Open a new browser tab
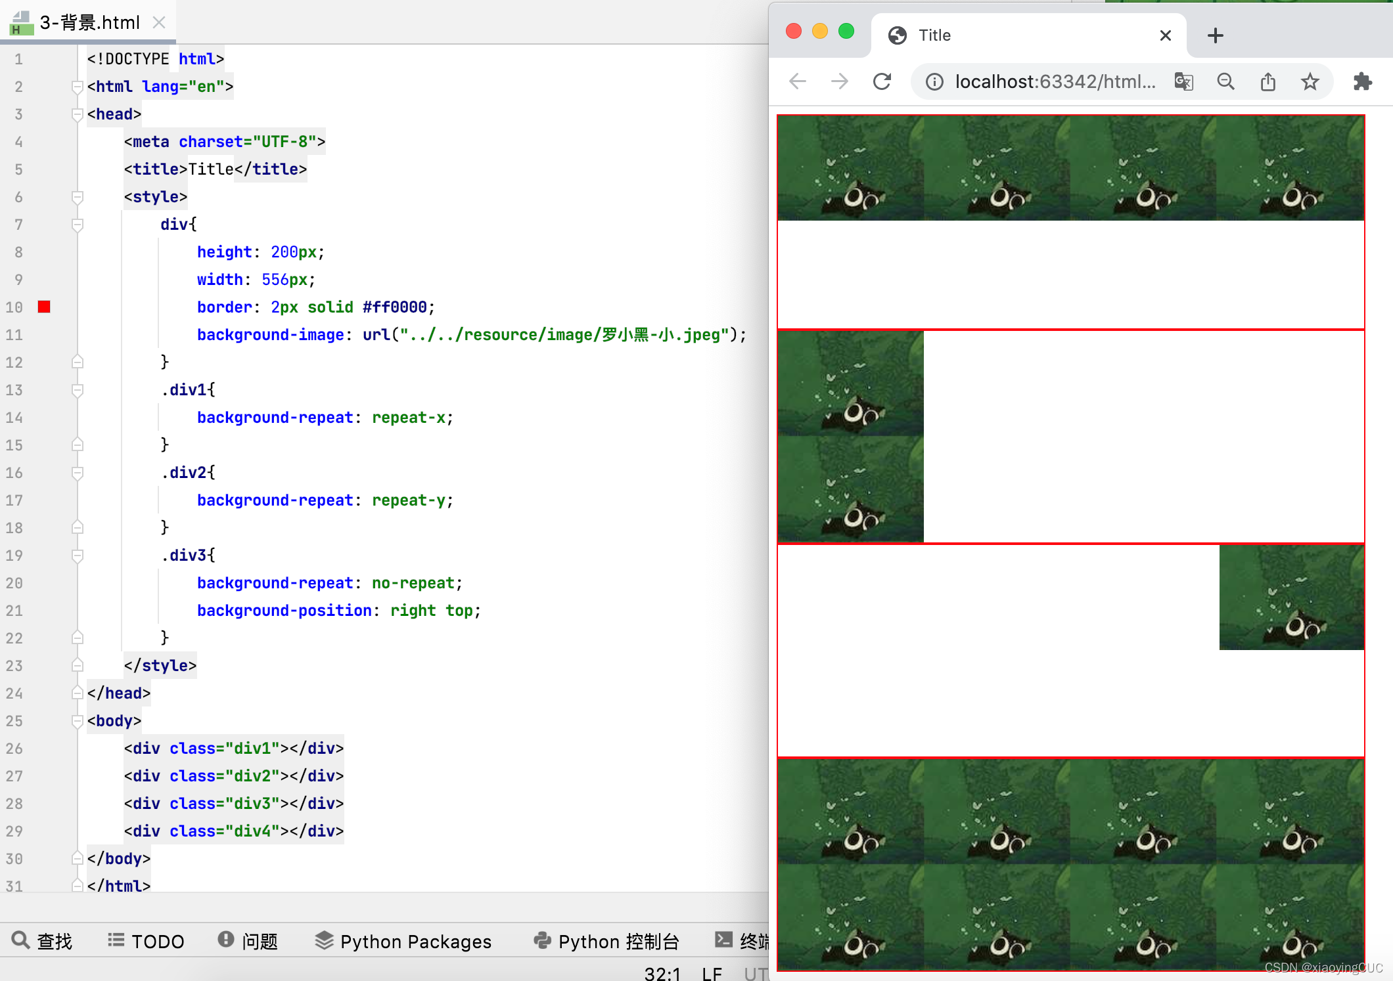This screenshot has height=981, width=1393. pyautogui.click(x=1216, y=35)
